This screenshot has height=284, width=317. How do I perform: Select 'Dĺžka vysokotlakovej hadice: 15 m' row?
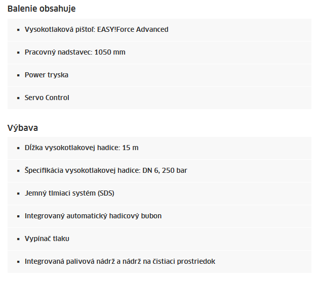pyautogui.click(x=160, y=148)
